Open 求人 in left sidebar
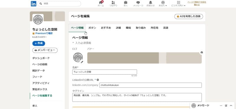 [x=35, y=106]
